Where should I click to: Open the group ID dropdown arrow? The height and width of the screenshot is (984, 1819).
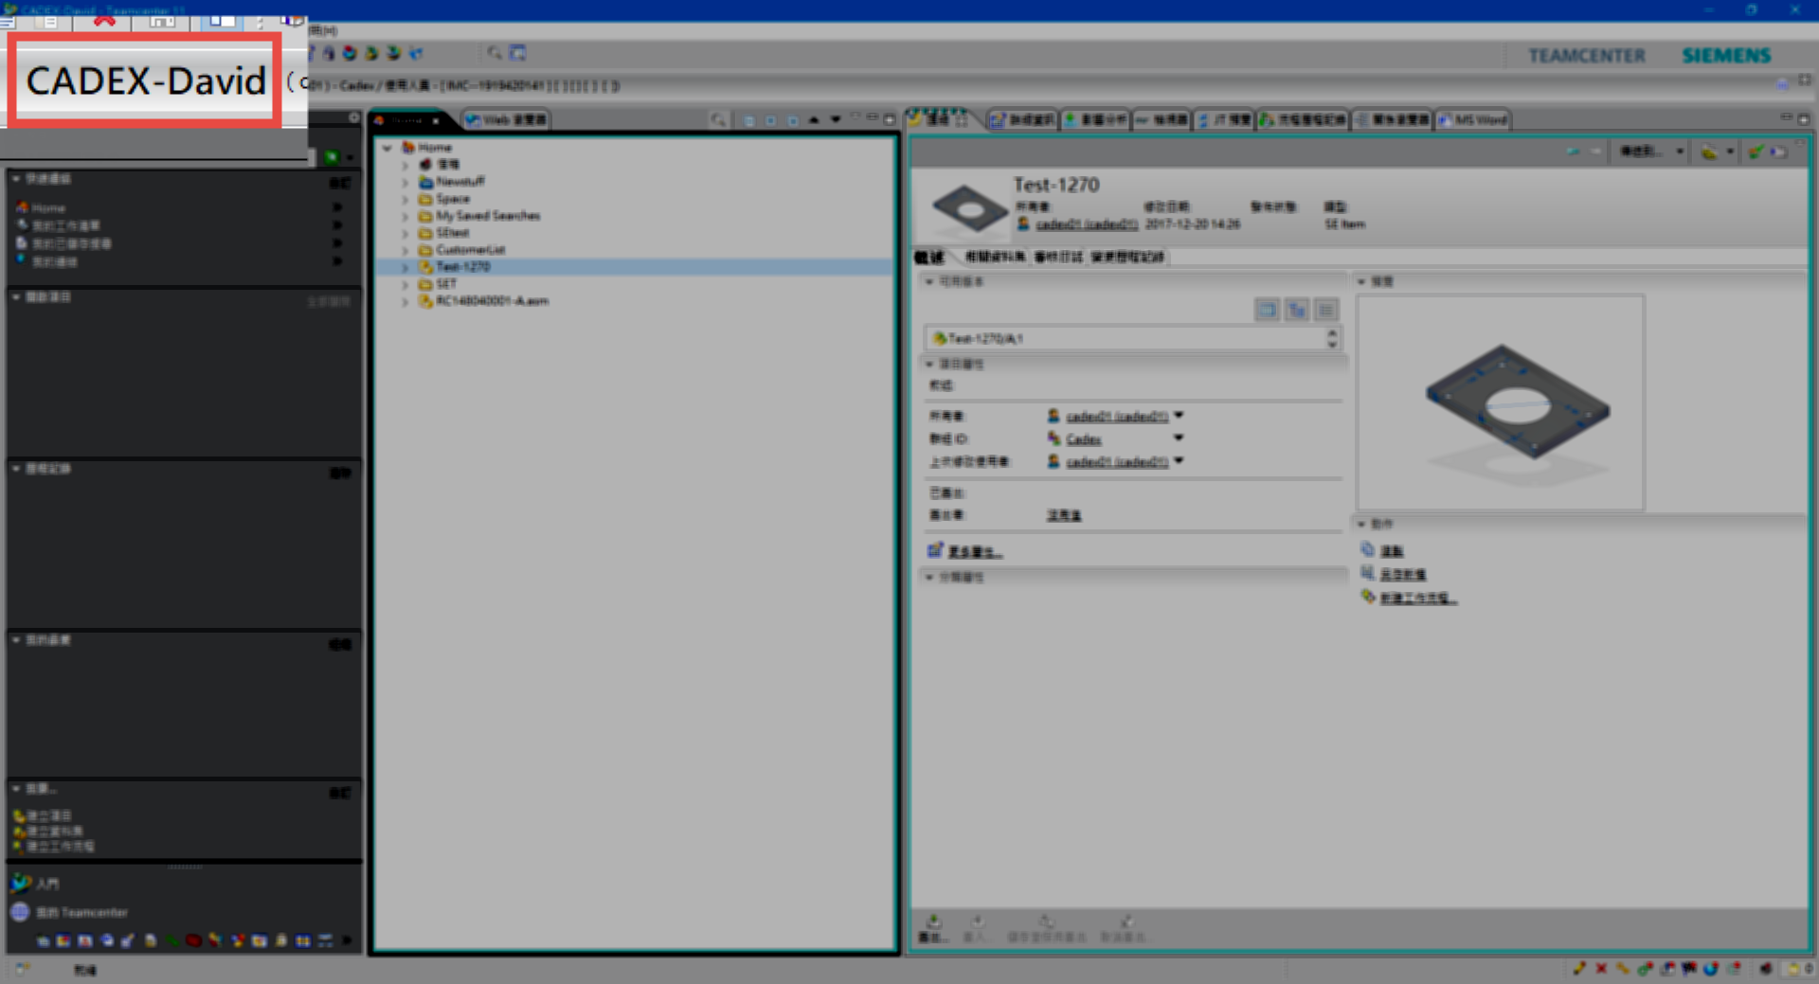(1179, 438)
